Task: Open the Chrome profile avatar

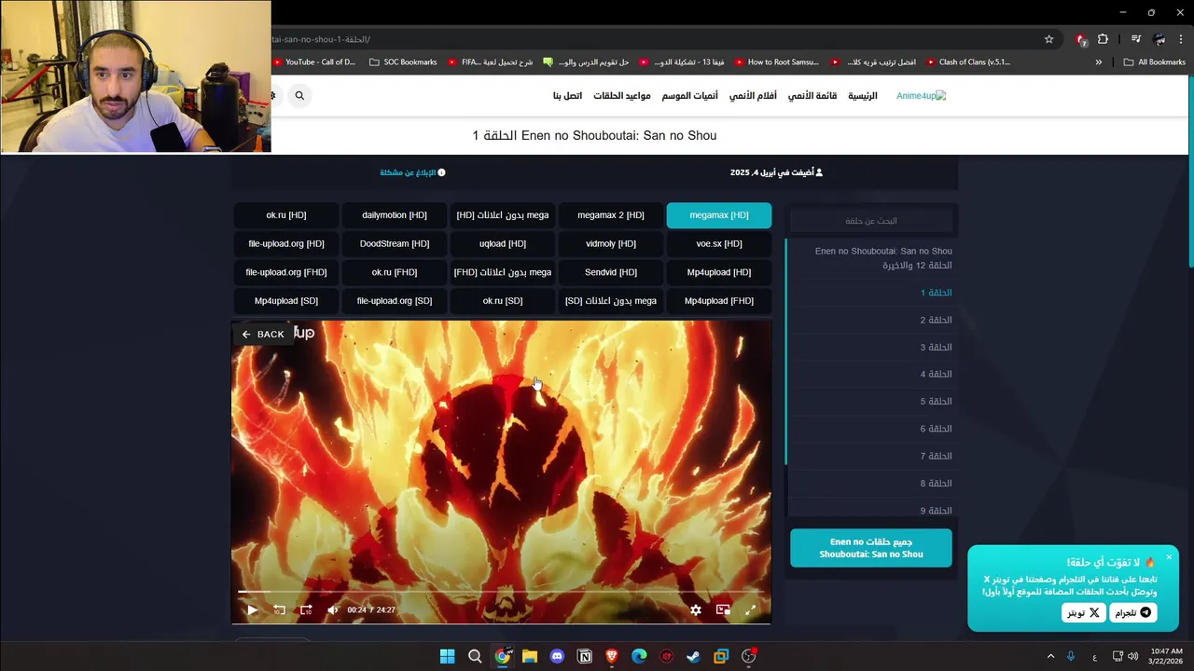Action: click(x=1159, y=39)
